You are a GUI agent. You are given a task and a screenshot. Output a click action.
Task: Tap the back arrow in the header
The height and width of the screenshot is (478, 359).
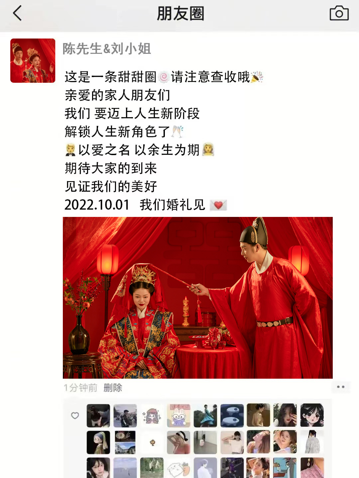[17, 13]
